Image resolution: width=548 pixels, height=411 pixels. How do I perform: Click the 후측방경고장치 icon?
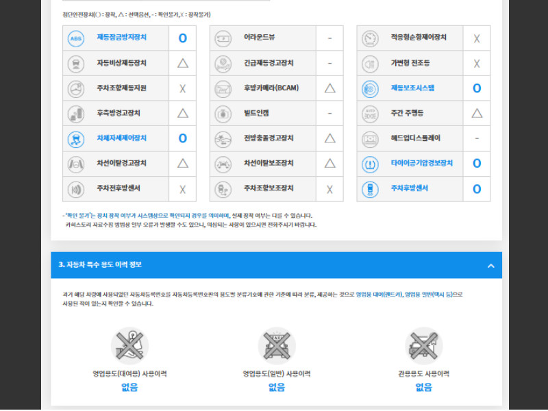coord(76,114)
